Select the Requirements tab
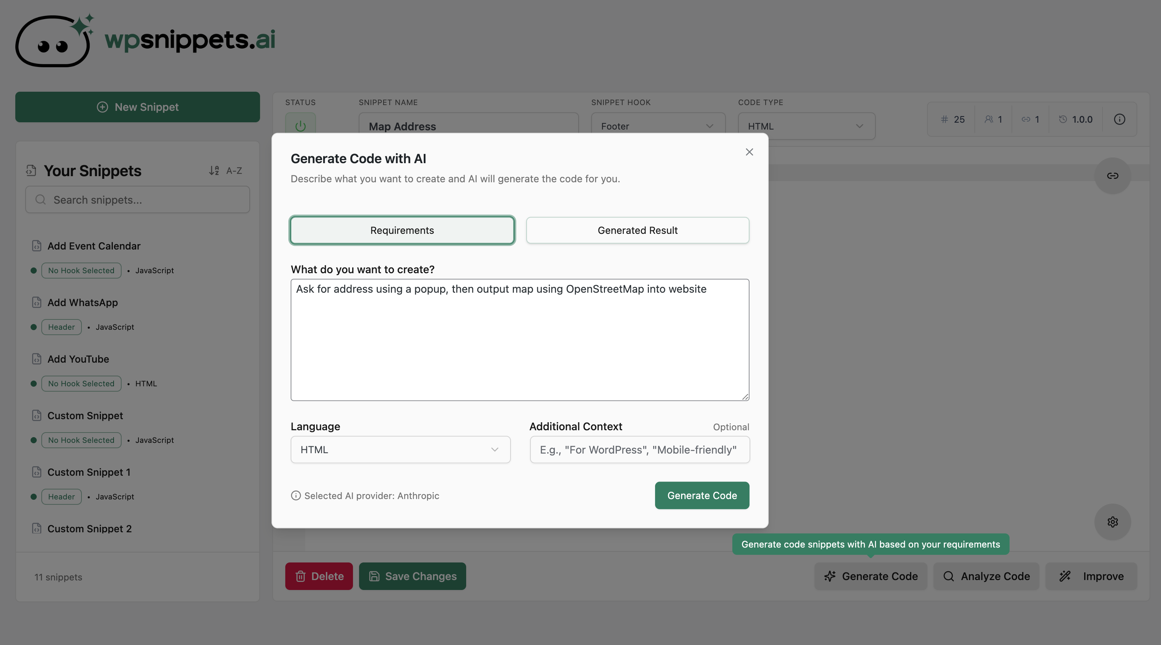 (402, 230)
